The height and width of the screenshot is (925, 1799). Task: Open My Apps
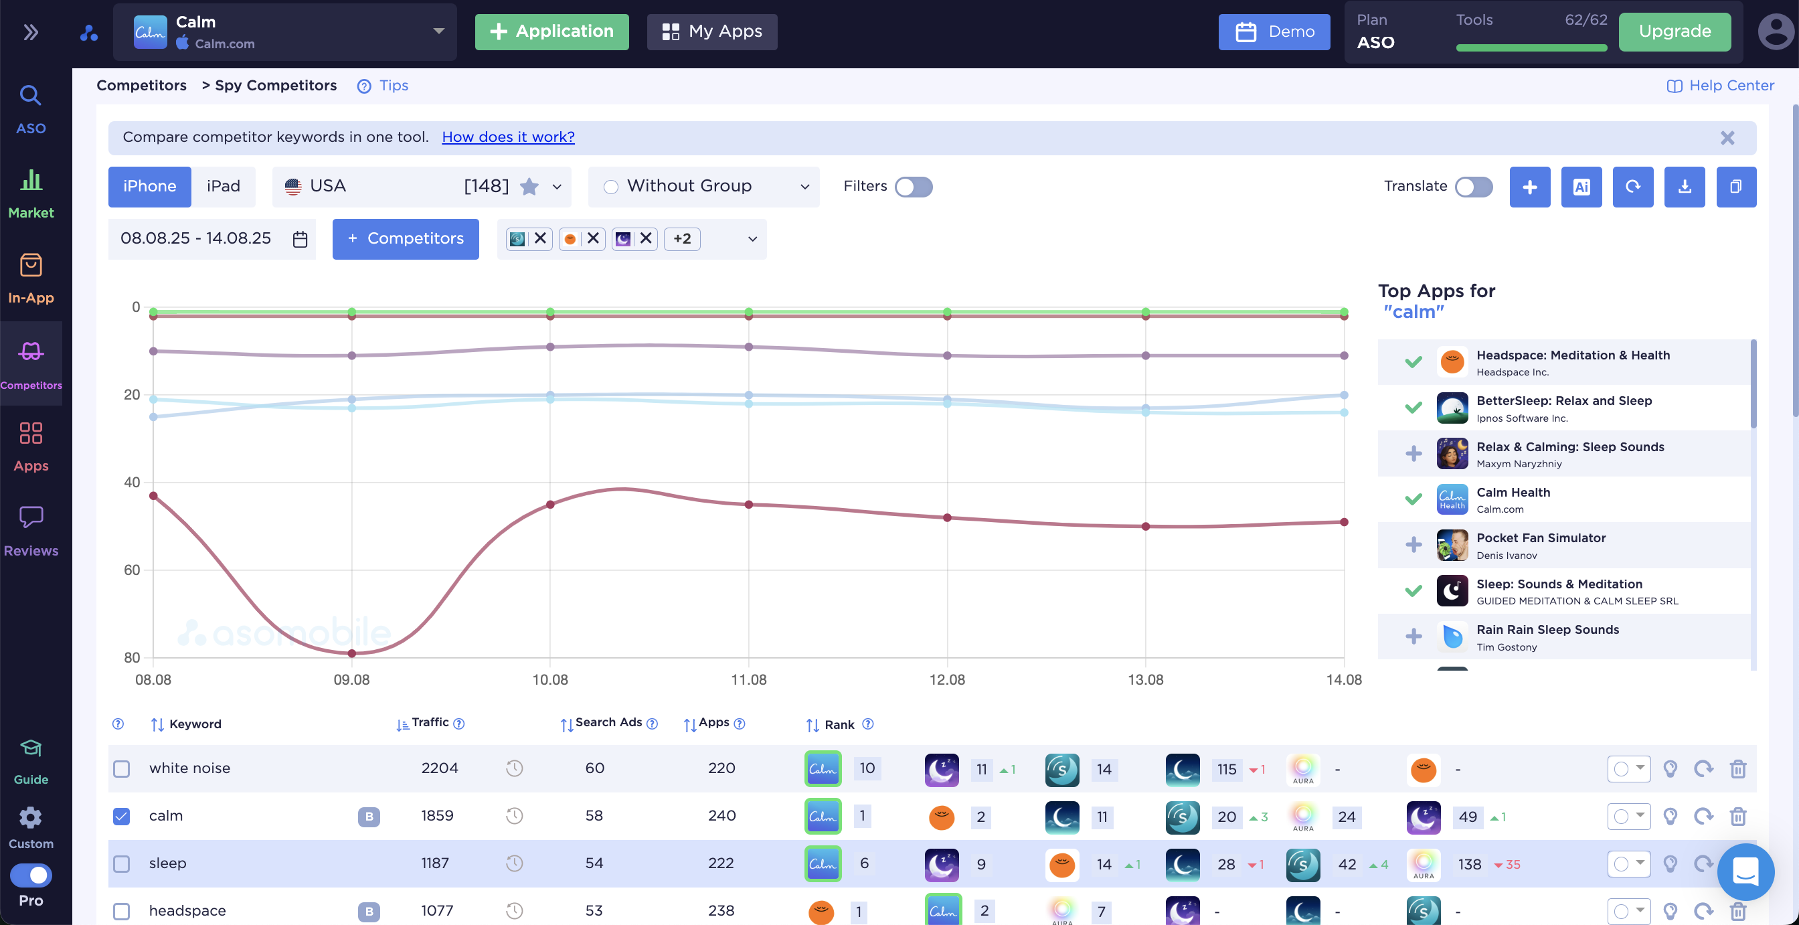[711, 32]
